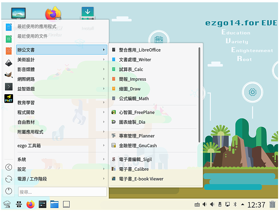
Task: Launch 心智圖_FreePlane
Action: pyautogui.click(x=154, y=112)
